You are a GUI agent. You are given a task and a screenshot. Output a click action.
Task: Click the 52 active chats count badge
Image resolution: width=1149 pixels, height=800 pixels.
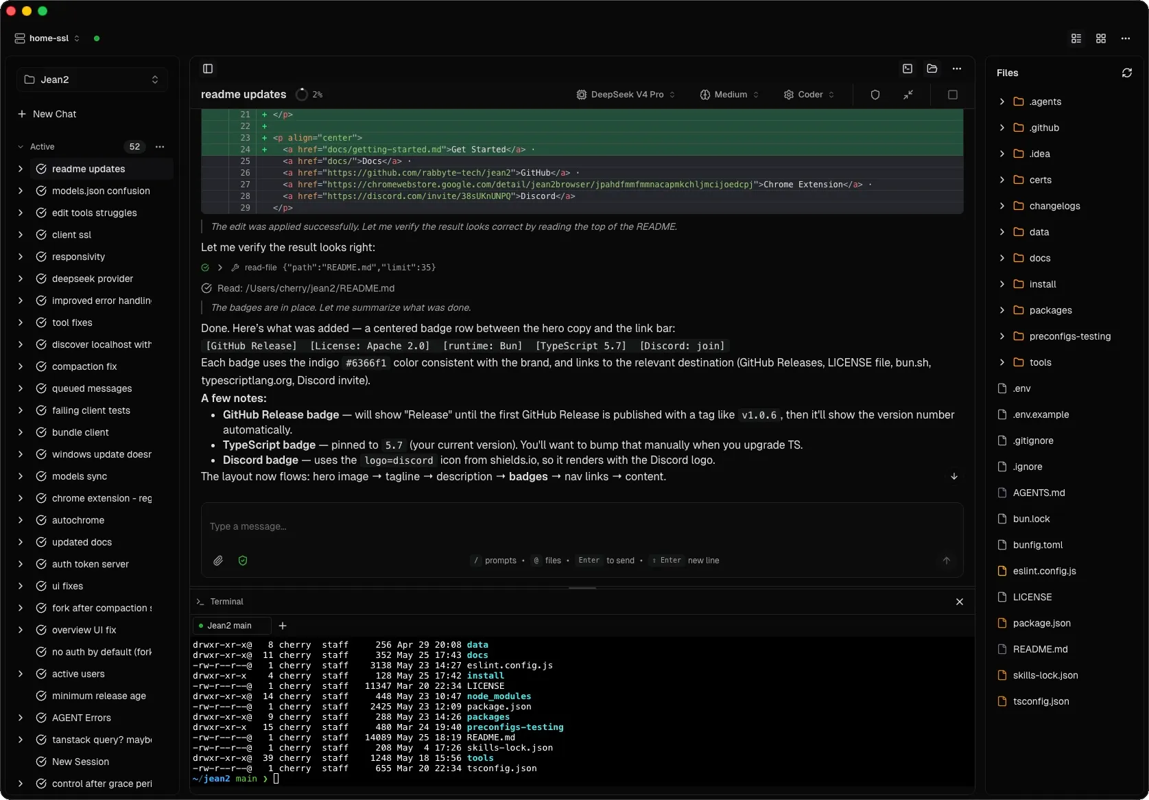point(134,147)
